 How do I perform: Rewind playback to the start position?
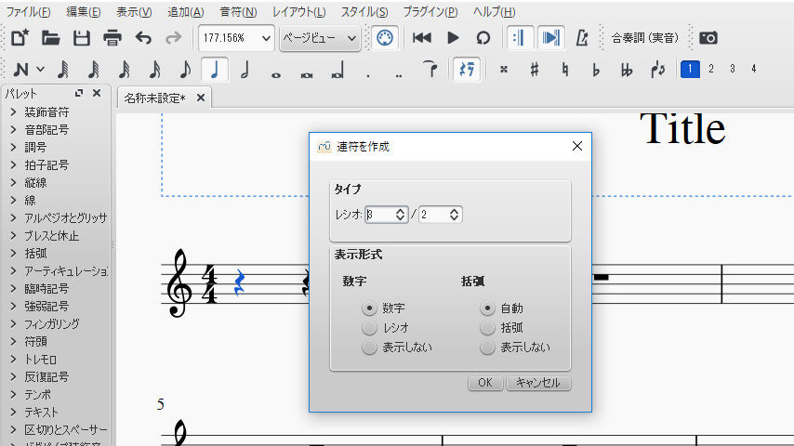click(421, 38)
